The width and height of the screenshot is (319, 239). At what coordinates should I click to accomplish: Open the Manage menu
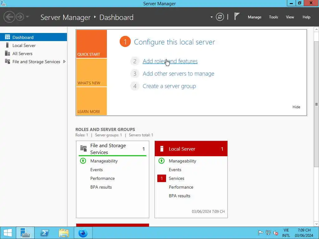point(255,17)
